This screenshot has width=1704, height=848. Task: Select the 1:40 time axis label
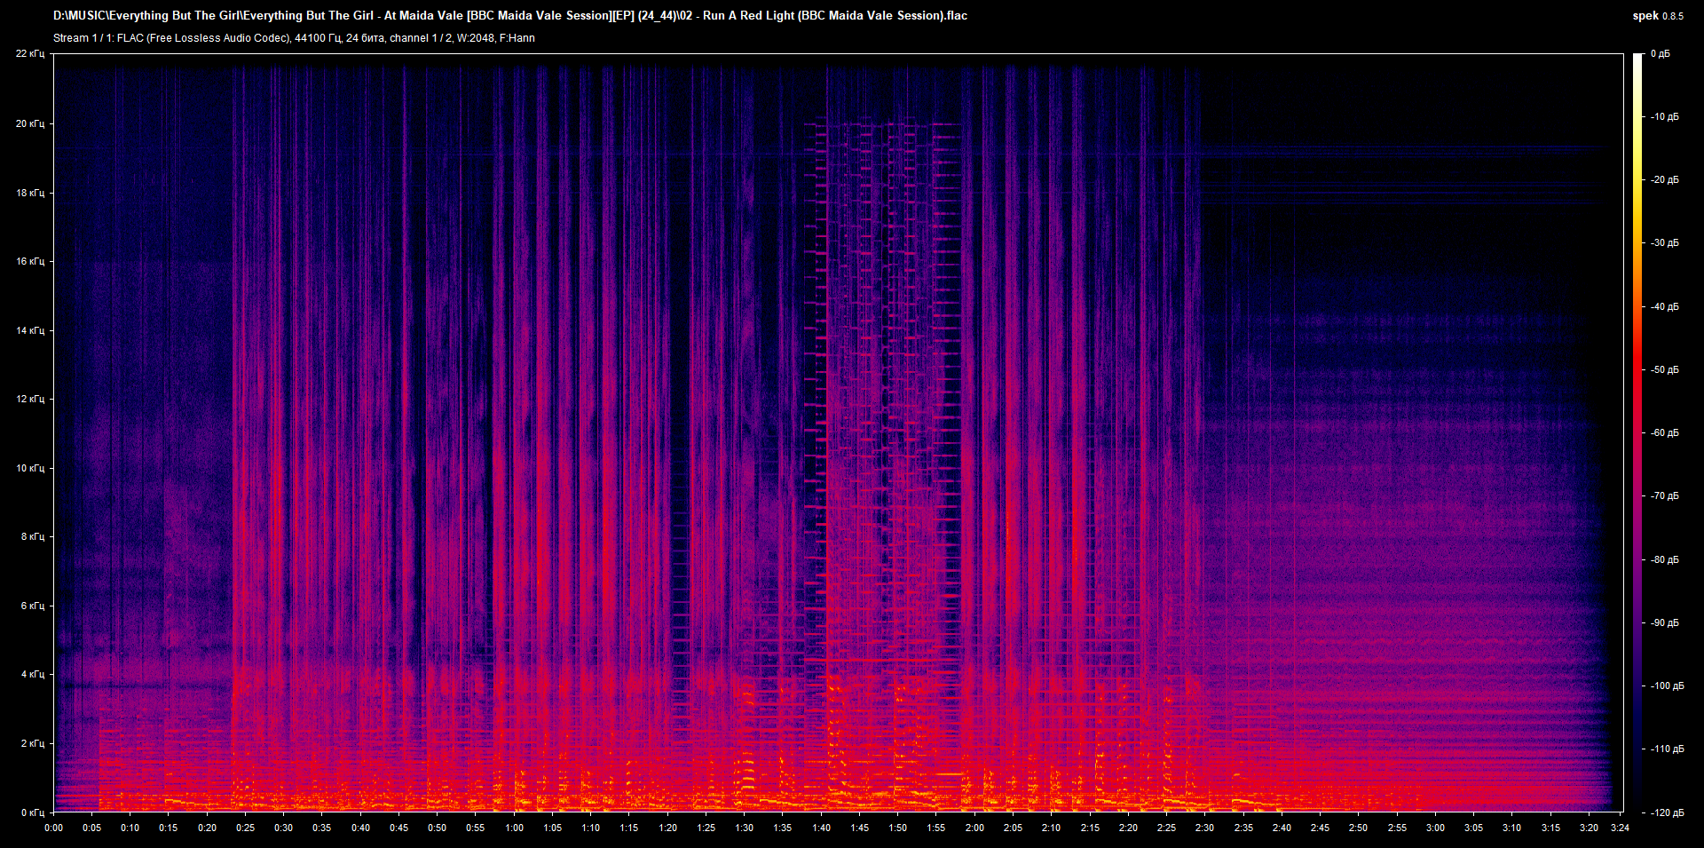click(x=821, y=828)
